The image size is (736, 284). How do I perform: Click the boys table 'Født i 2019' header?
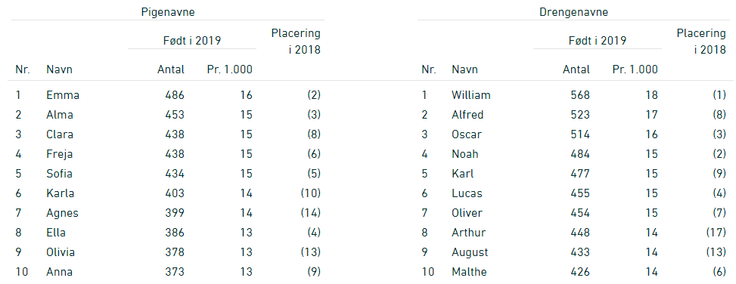(597, 40)
